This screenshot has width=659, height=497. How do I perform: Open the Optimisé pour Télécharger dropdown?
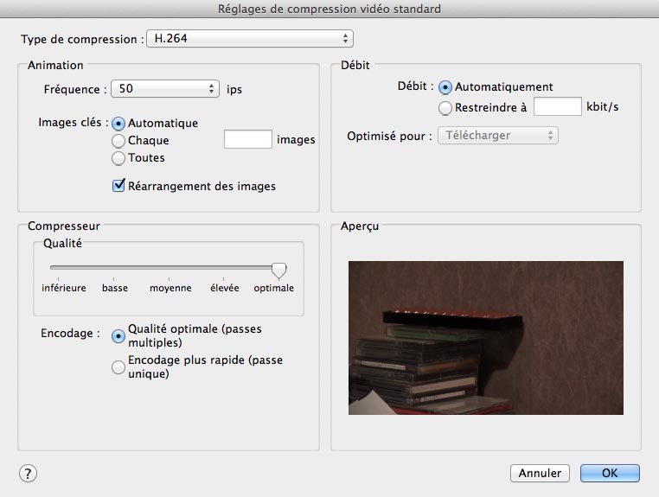point(498,136)
